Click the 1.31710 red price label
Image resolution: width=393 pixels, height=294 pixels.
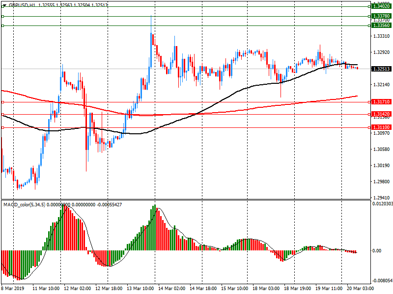pos(381,102)
